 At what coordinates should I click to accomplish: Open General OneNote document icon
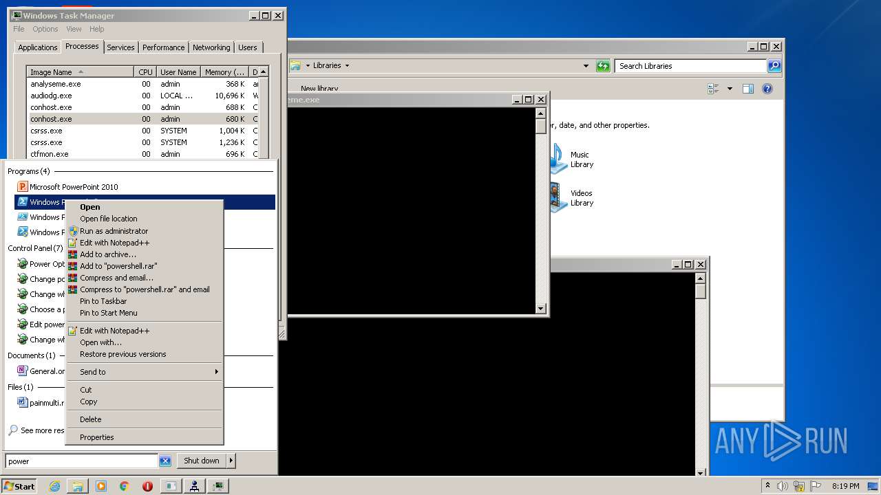(22, 371)
